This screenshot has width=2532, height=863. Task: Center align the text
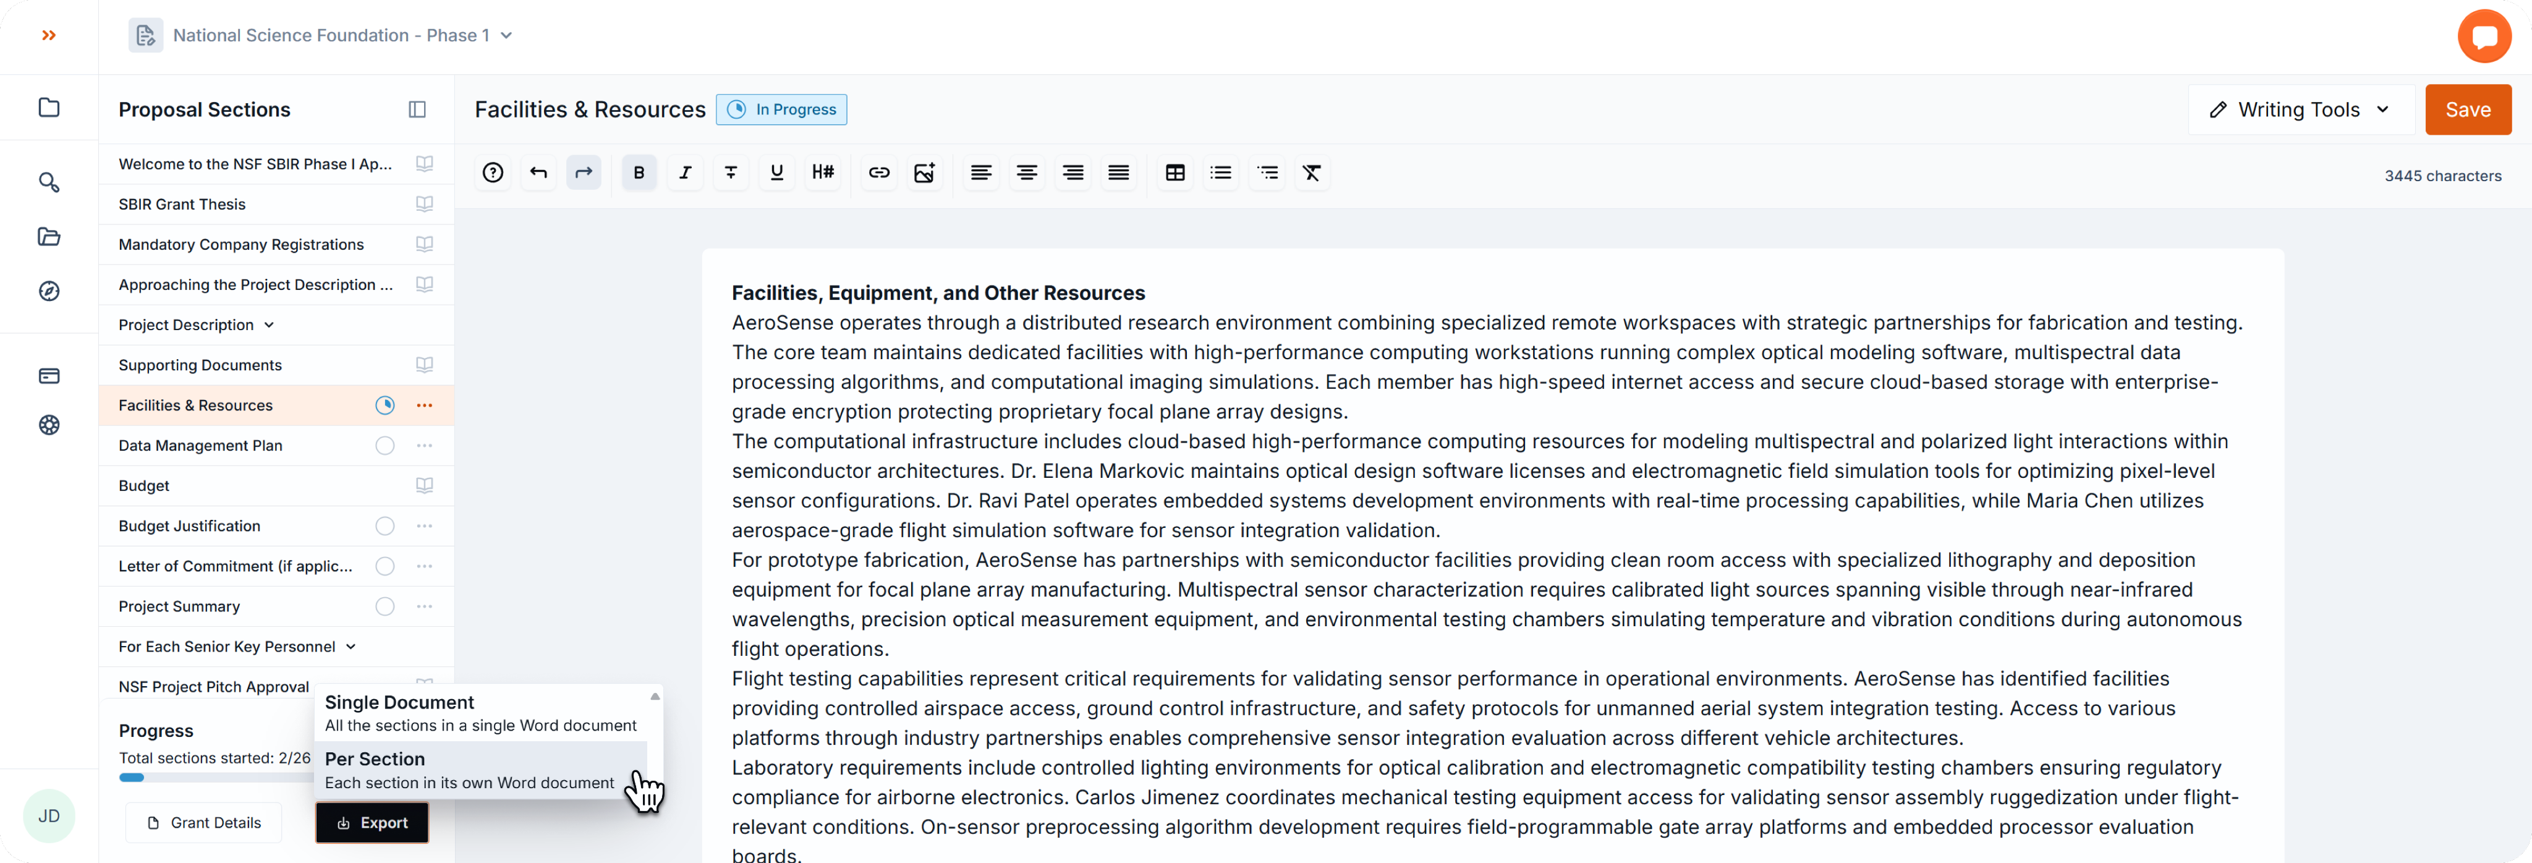click(1026, 173)
